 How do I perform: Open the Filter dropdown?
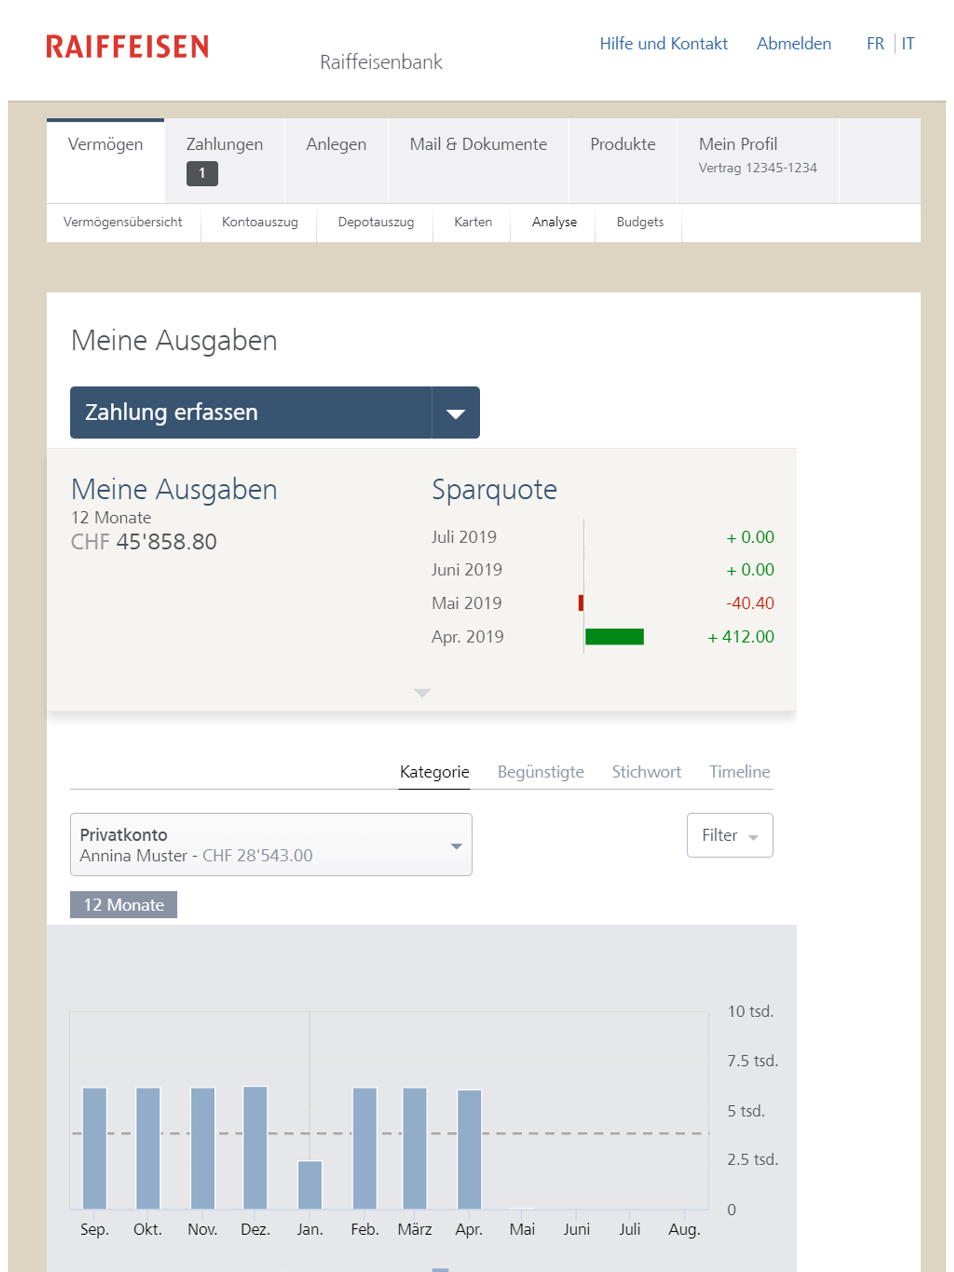tap(729, 835)
